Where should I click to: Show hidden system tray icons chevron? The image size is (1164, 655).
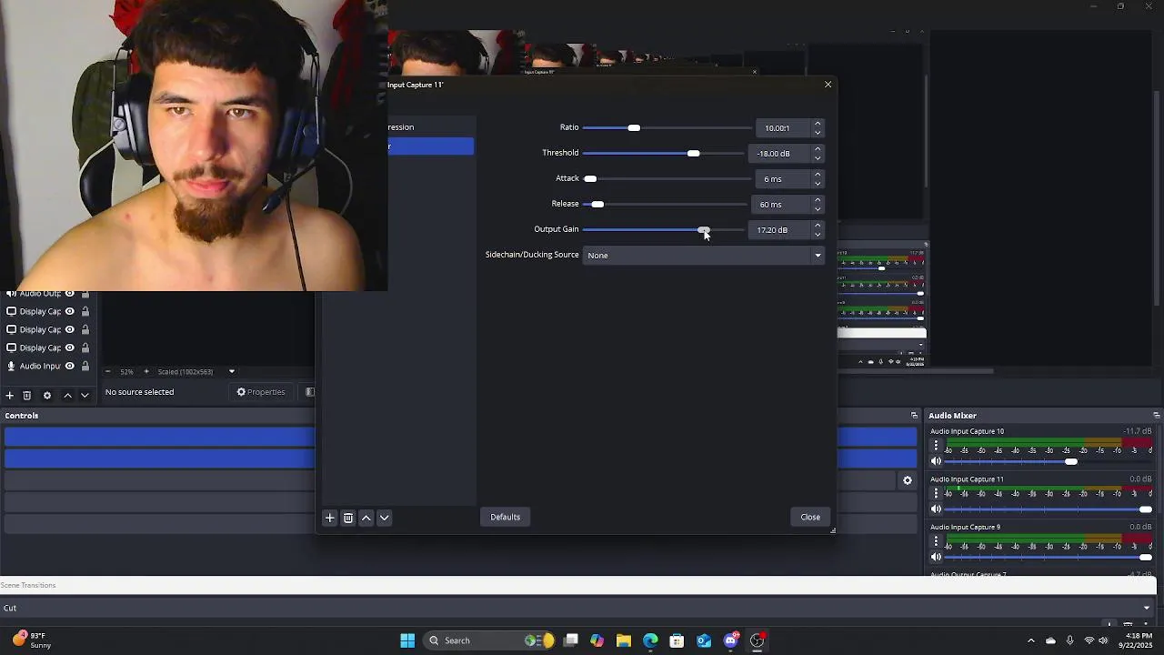coord(1030,640)
